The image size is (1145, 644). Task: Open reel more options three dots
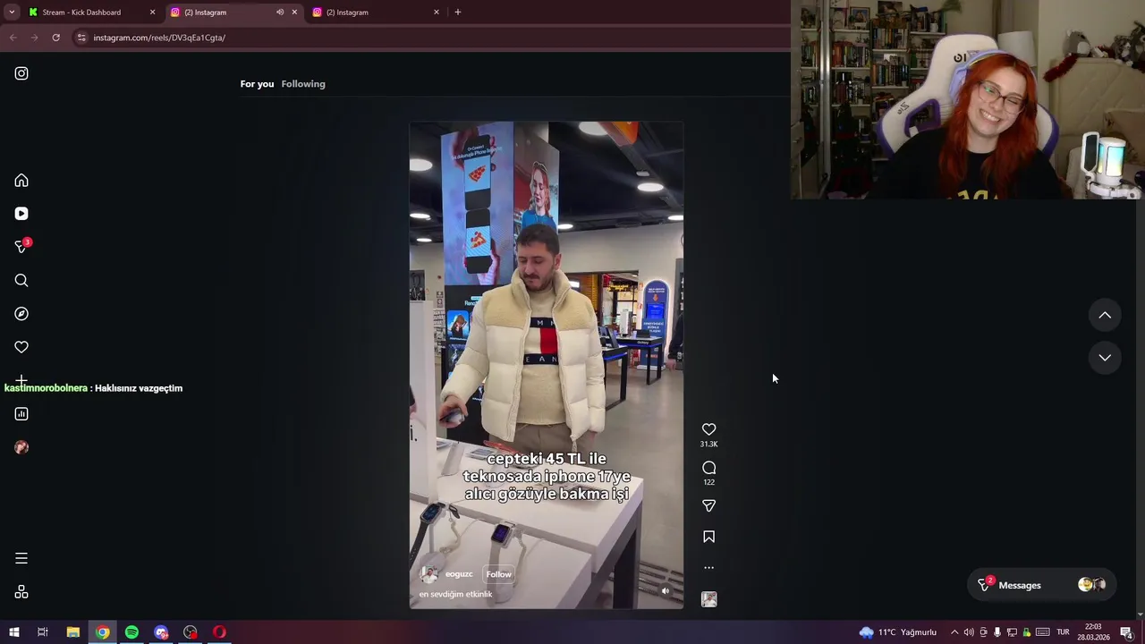[x=708, y=567]
